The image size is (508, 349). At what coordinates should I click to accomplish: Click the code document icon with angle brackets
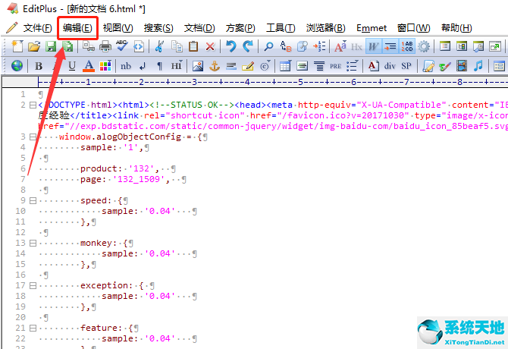pyautogui.click(x=138, y=47)
